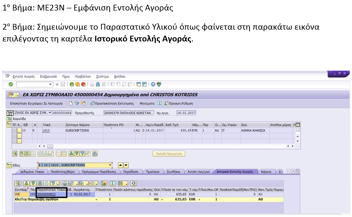
Task: Click the print icon in history toolbar
Action: pos(65,183)
